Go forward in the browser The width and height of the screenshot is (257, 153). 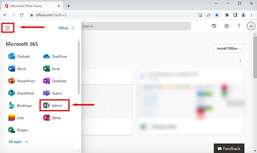13,15
